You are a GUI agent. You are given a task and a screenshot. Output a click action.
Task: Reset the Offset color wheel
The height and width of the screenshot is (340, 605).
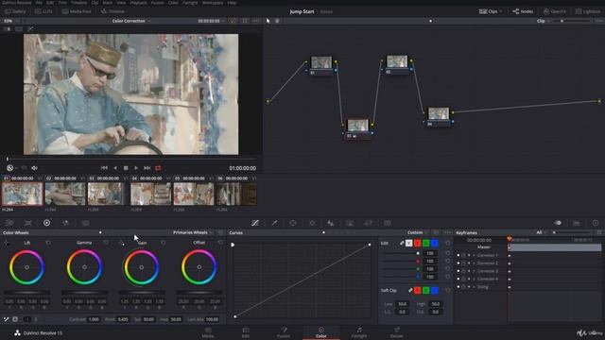pos(220,243)
